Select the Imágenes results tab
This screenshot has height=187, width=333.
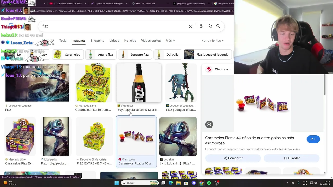point(79,41)
